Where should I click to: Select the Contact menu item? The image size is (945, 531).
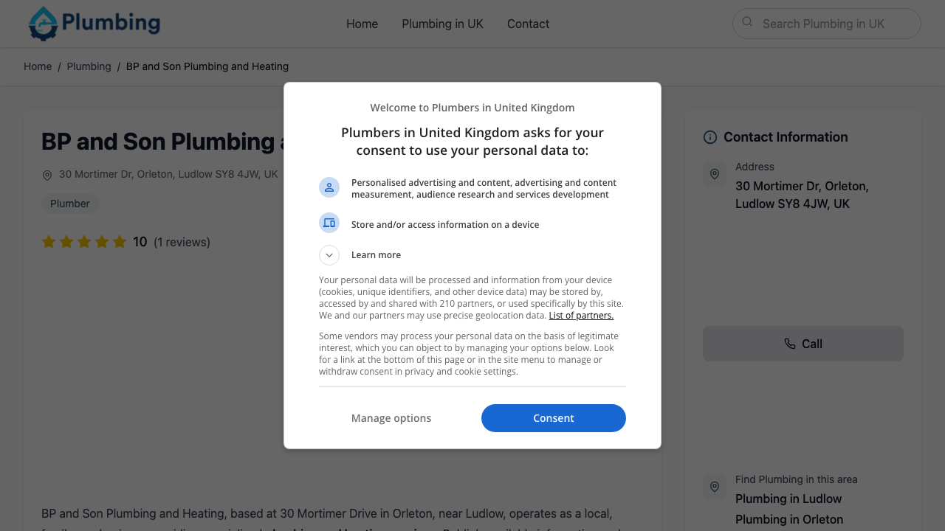[x=528, y=24]
